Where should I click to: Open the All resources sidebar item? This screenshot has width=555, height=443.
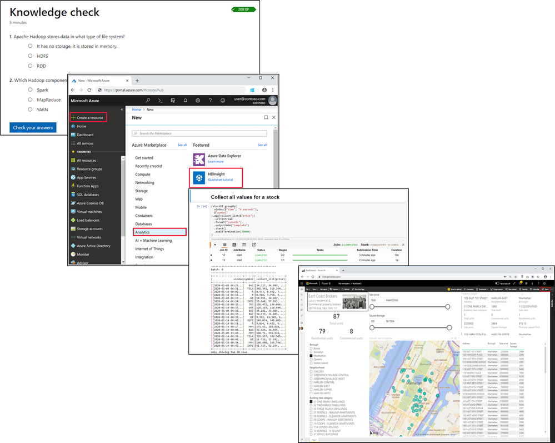(86, 161)
